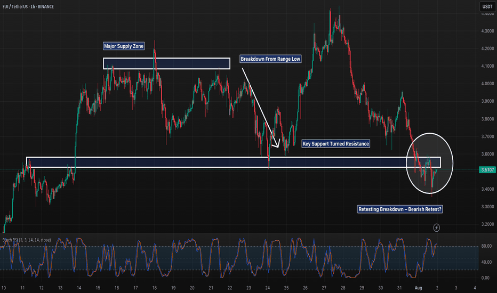Select the 'Major Supply Zone' text label
Screen dimensions: 497x293
[124, 46]
